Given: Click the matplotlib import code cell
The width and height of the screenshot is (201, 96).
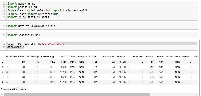Looking at the screenshot, I should [99, 26].
